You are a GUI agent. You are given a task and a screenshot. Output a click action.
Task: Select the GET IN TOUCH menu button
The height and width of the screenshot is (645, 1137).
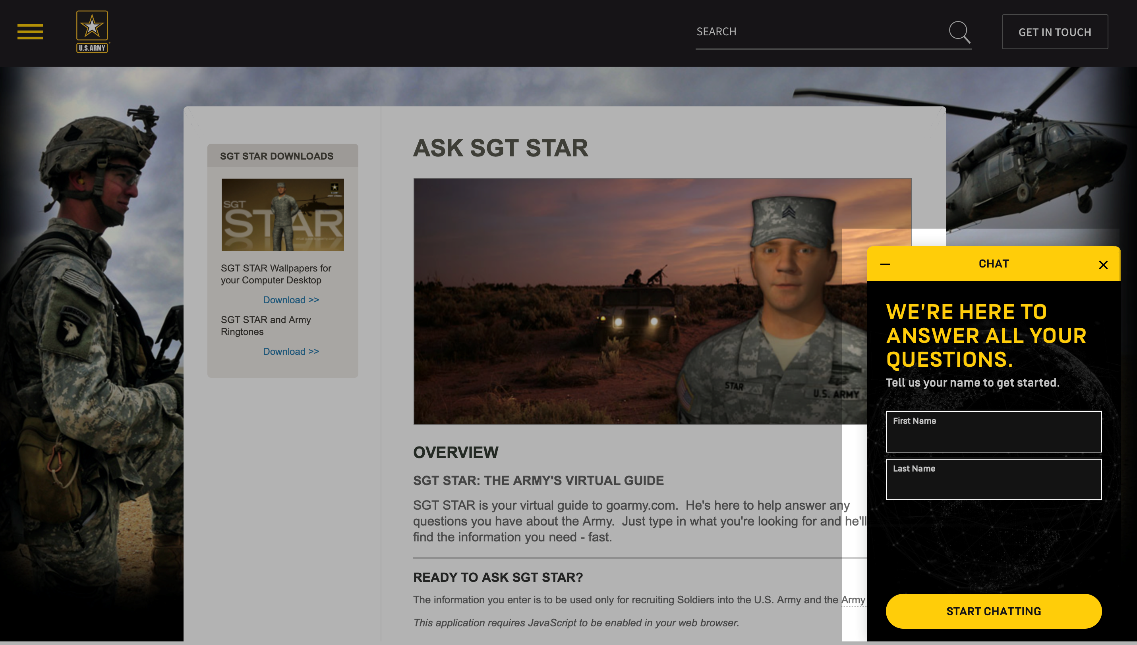[x=1054, y=32]
